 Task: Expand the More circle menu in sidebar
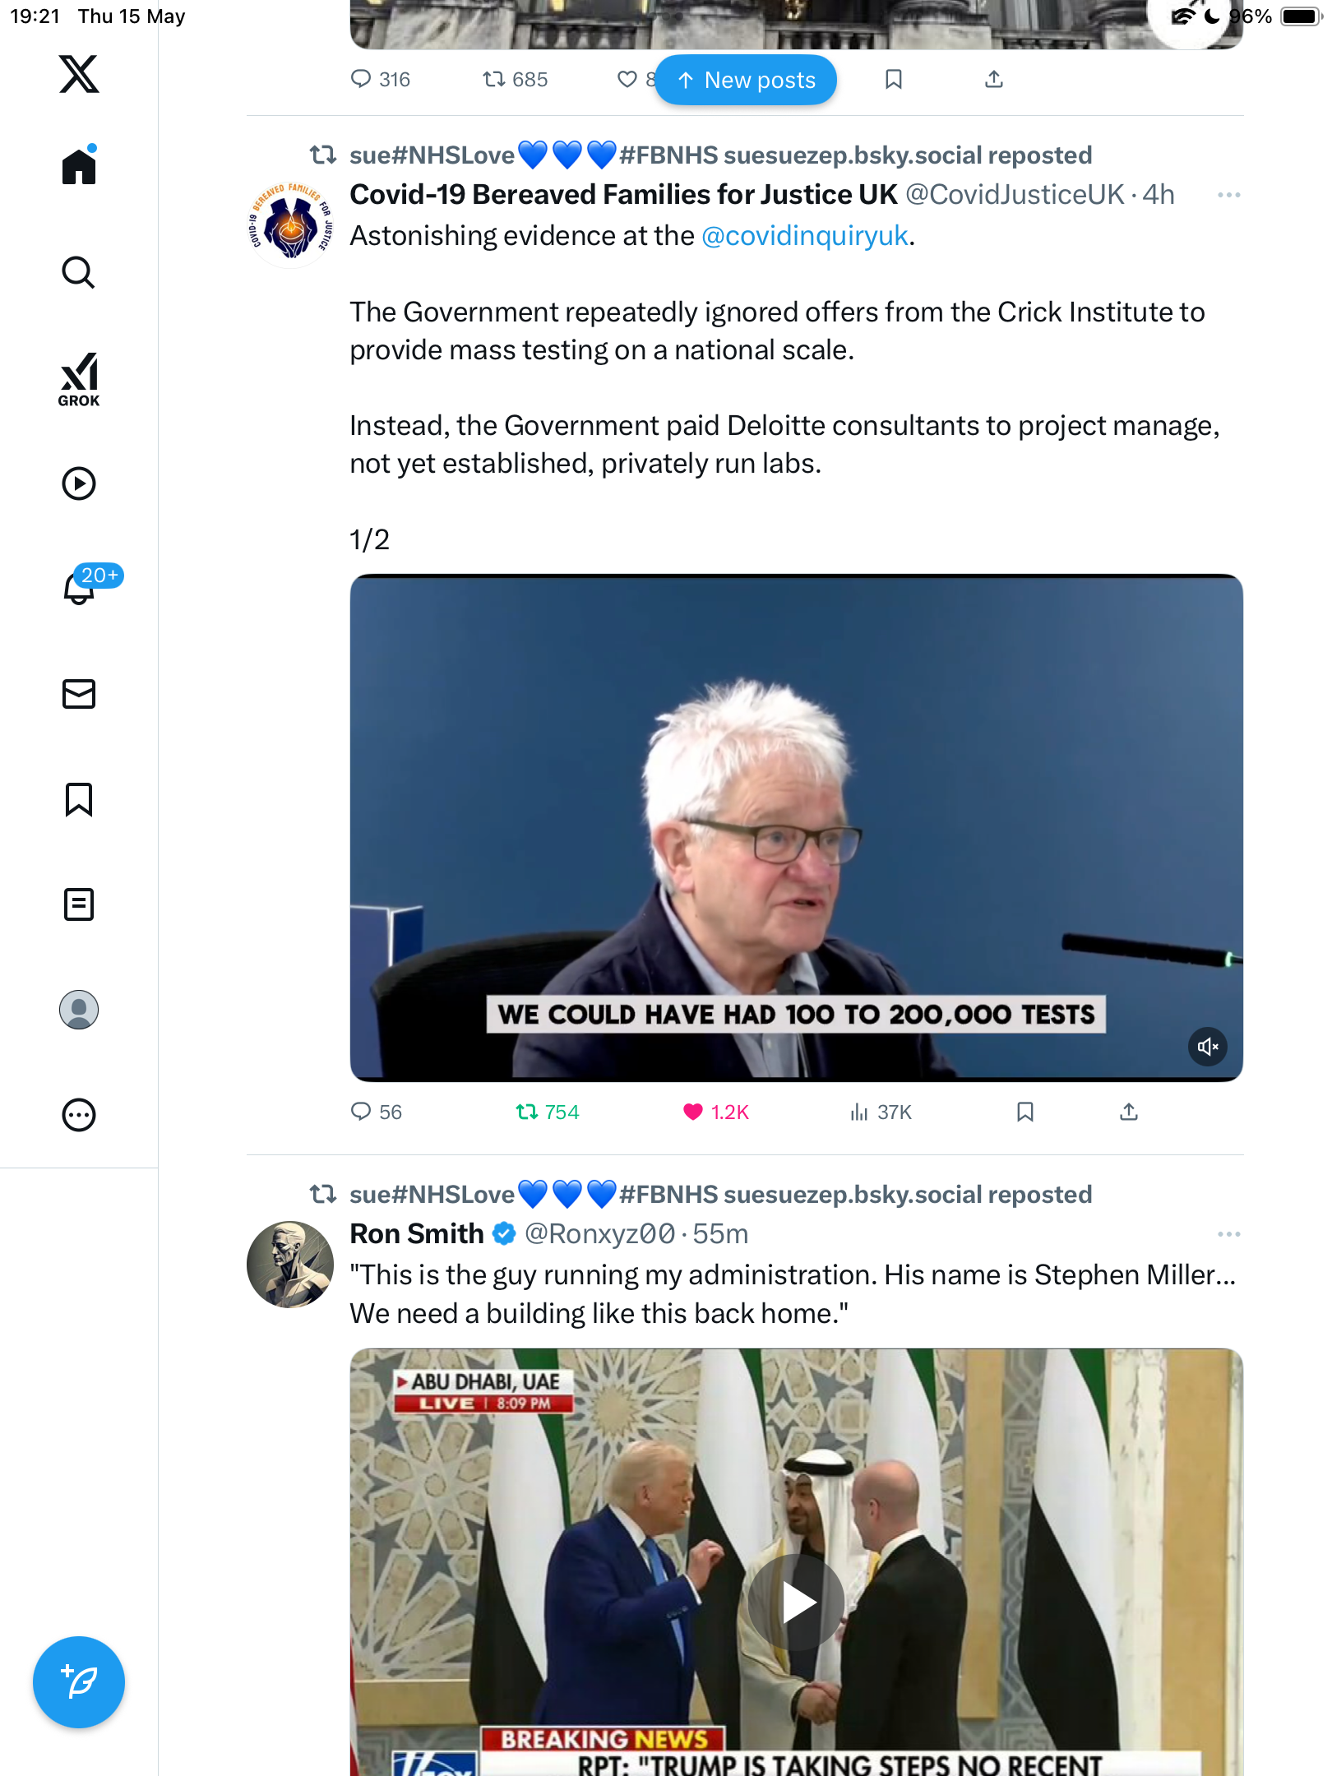(x=79, y=1115)
